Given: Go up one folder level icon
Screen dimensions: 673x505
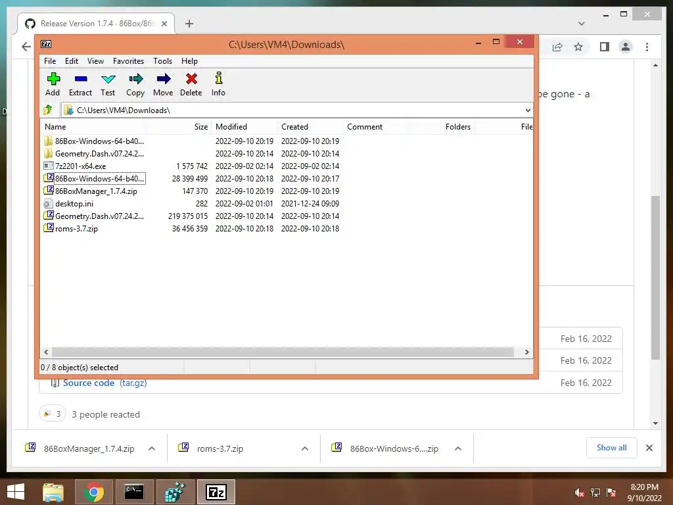Looking at the screenshot, I should pyautogui.click(x=47, y=110).
